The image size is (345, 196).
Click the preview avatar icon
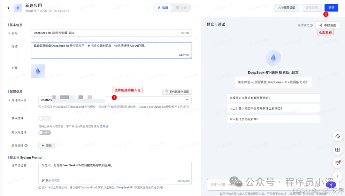click(273, 58)
